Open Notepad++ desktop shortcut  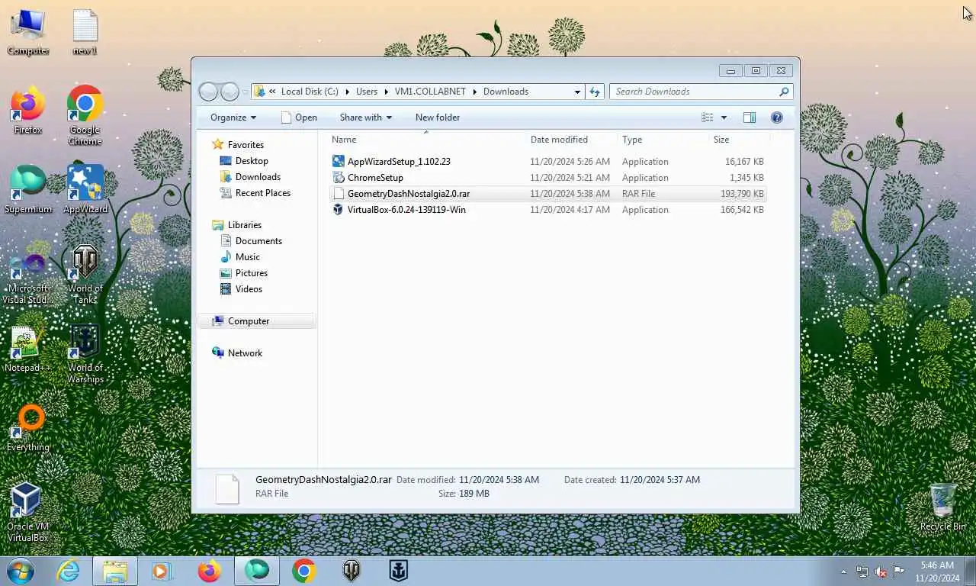[x=28, y=349]
